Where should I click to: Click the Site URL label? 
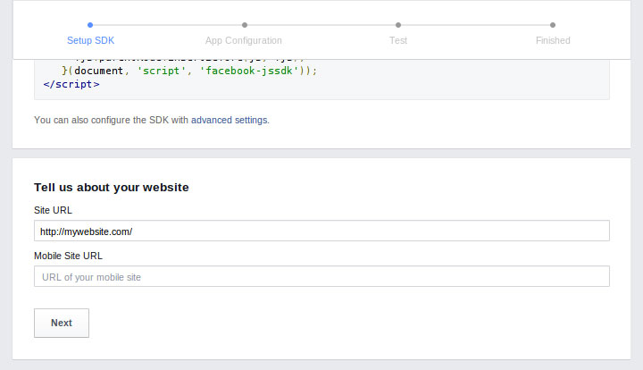pos(53,210)
